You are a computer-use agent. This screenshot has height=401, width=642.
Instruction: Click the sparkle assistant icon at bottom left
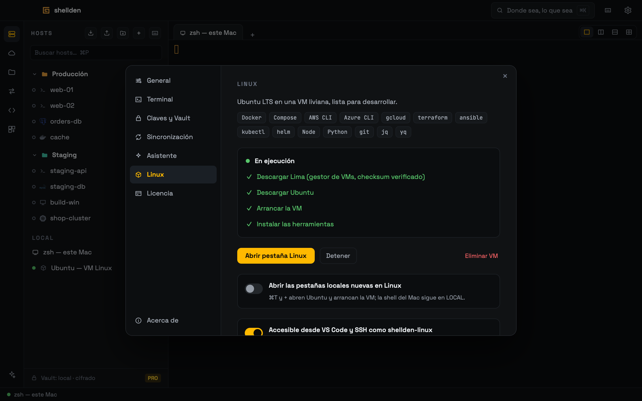[x=12, y=374]
